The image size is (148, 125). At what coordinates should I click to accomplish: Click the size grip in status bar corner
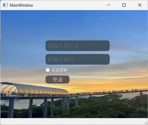pyautogui.click(x=146, y=123)
